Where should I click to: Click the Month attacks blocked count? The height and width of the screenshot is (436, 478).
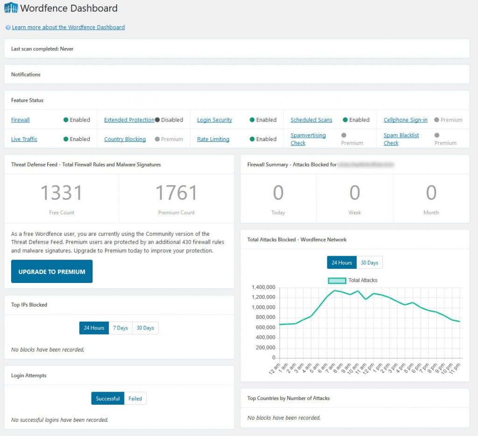[431, 193]
